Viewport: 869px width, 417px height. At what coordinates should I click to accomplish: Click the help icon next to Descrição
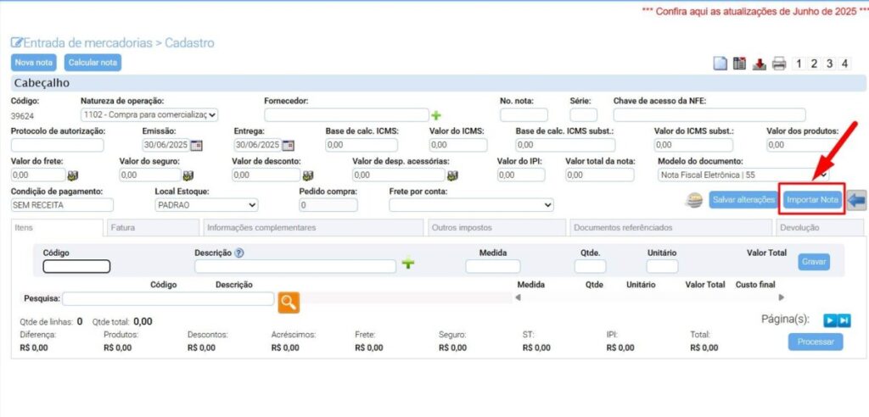pos(239,253)
